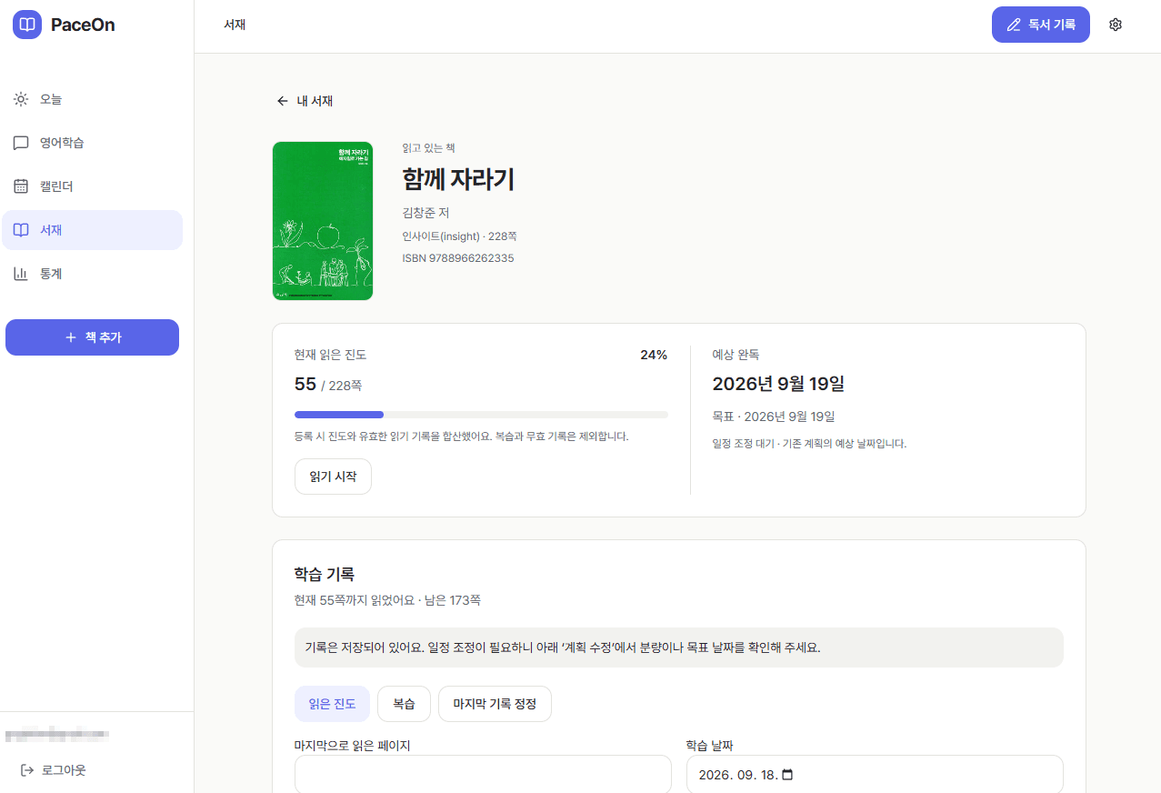The height and width of the screenshot is (793, 1161).
Task: Open the settings gear icon
Action: [x=1116, y=25]
